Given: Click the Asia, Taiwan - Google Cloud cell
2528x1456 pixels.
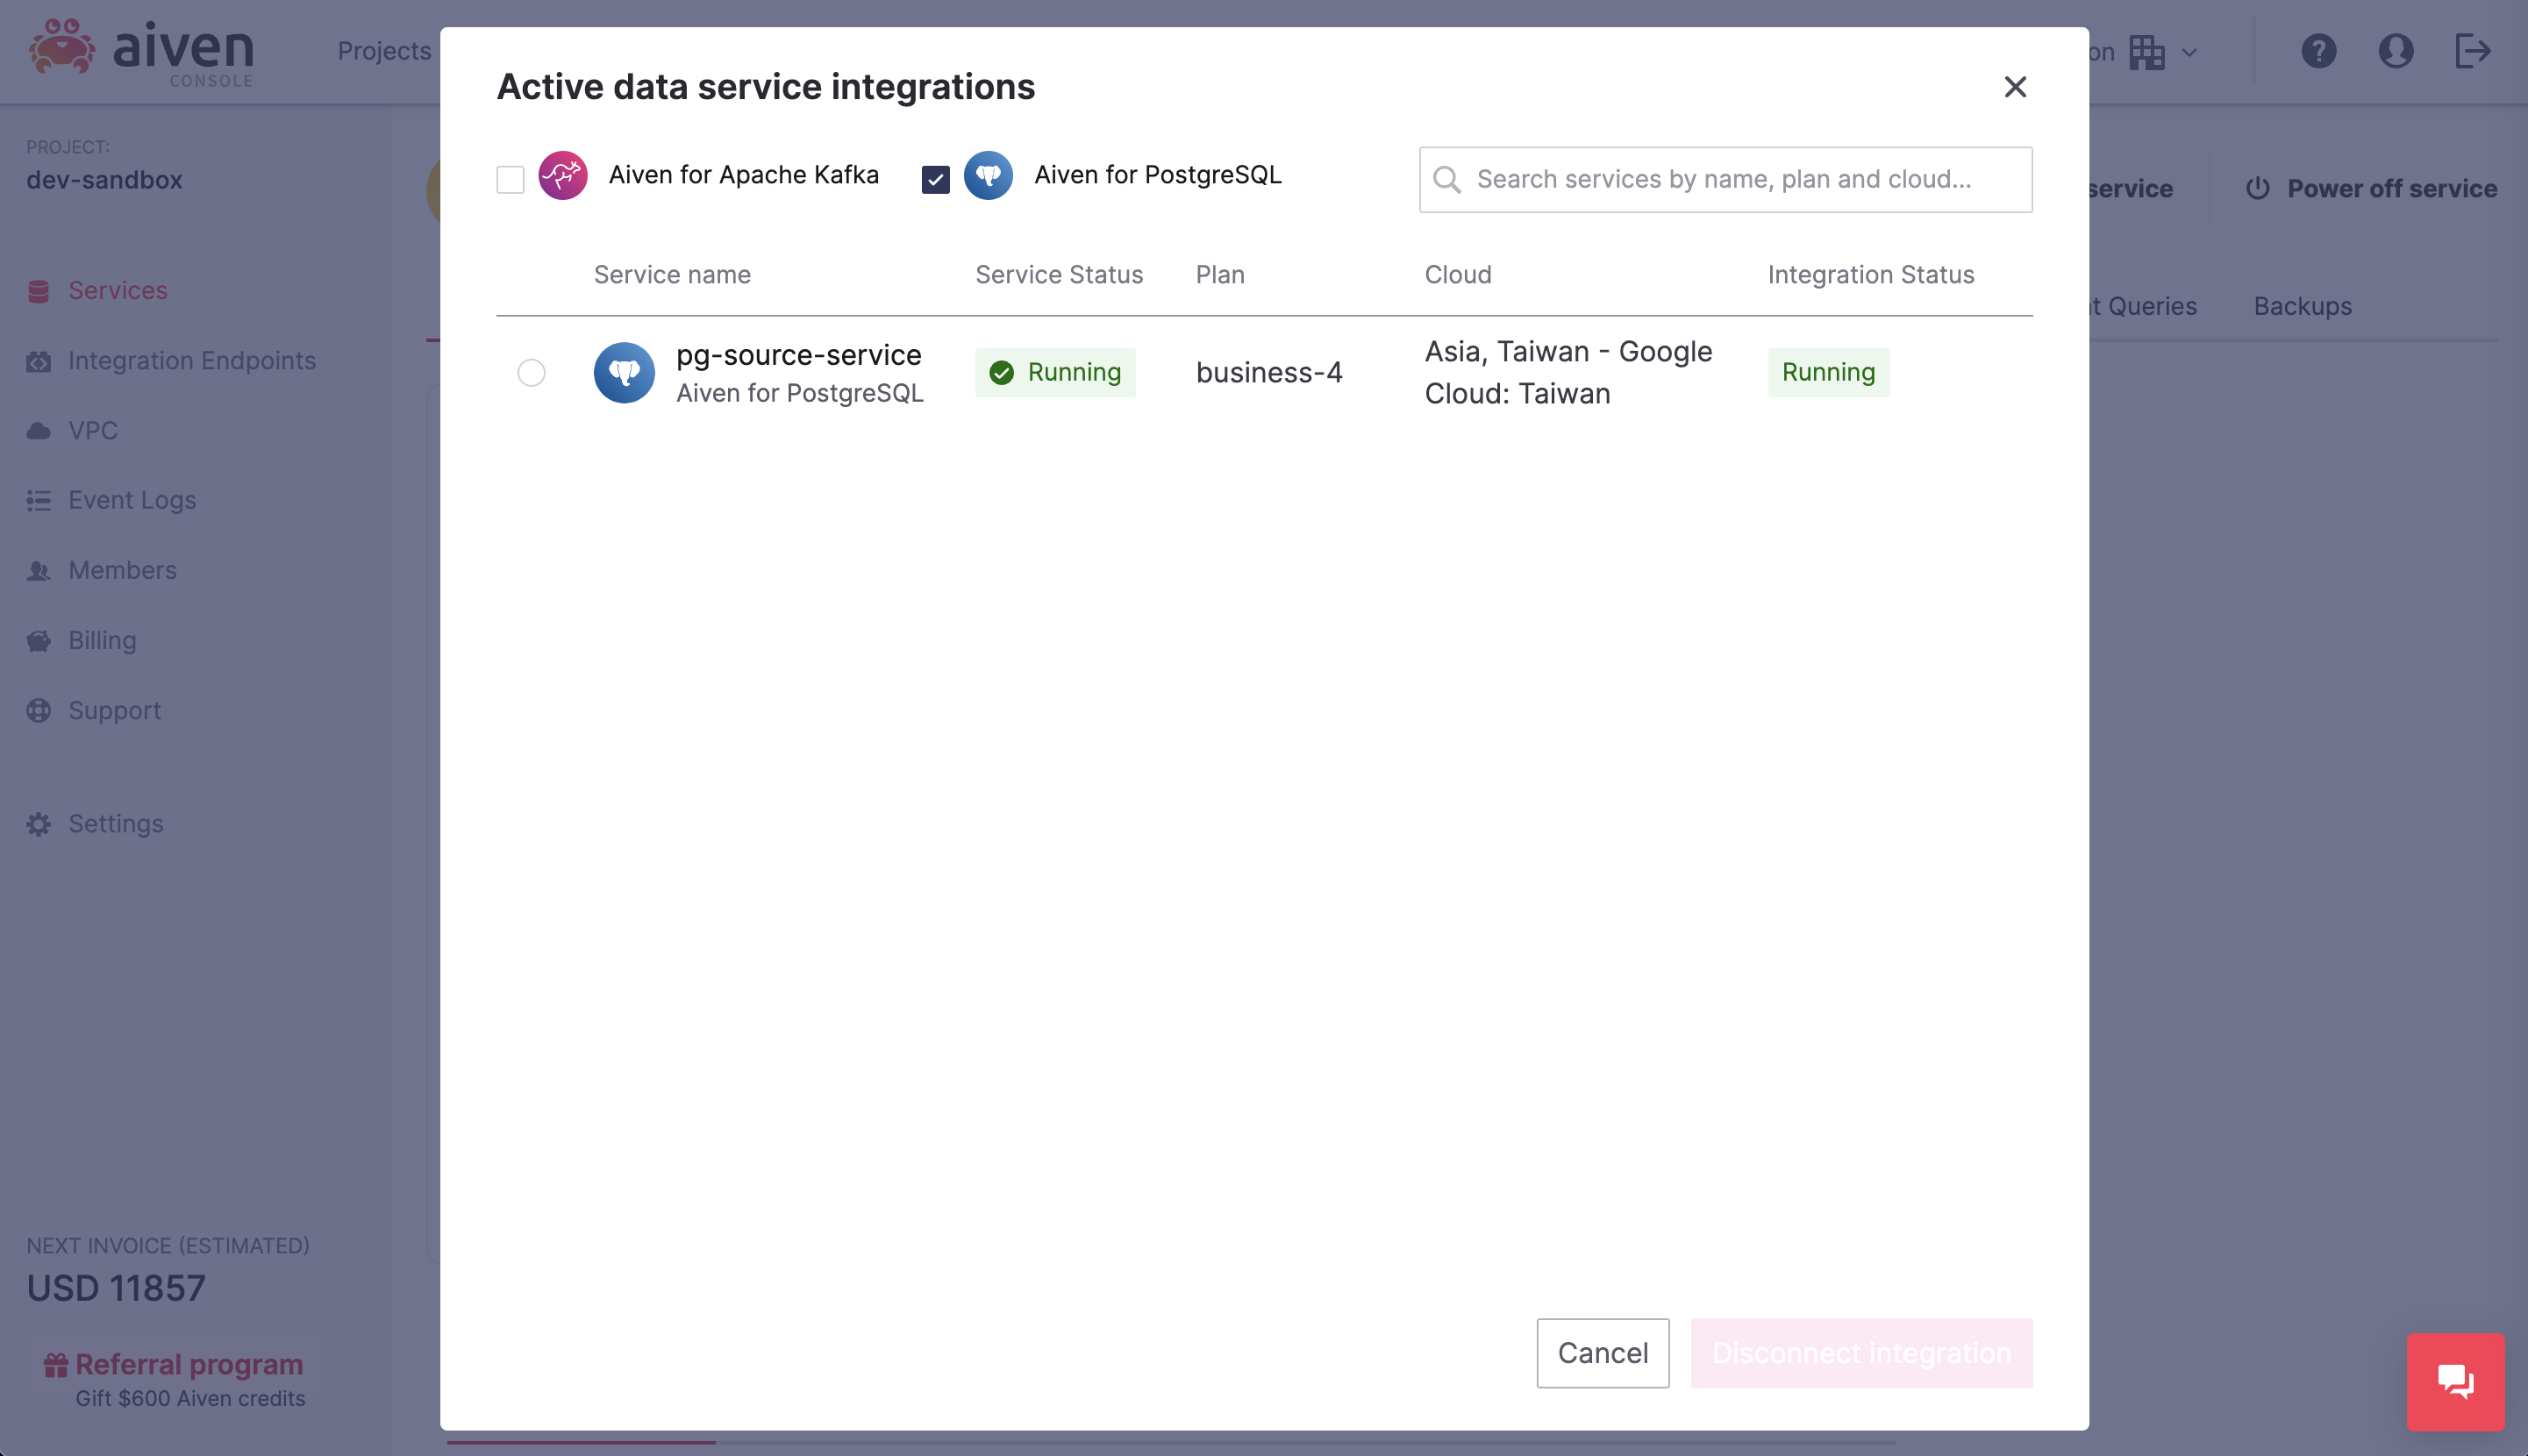Looking at the screenshot, I should 1568,373.
